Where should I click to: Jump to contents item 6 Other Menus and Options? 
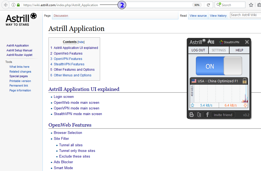(71, 75)
